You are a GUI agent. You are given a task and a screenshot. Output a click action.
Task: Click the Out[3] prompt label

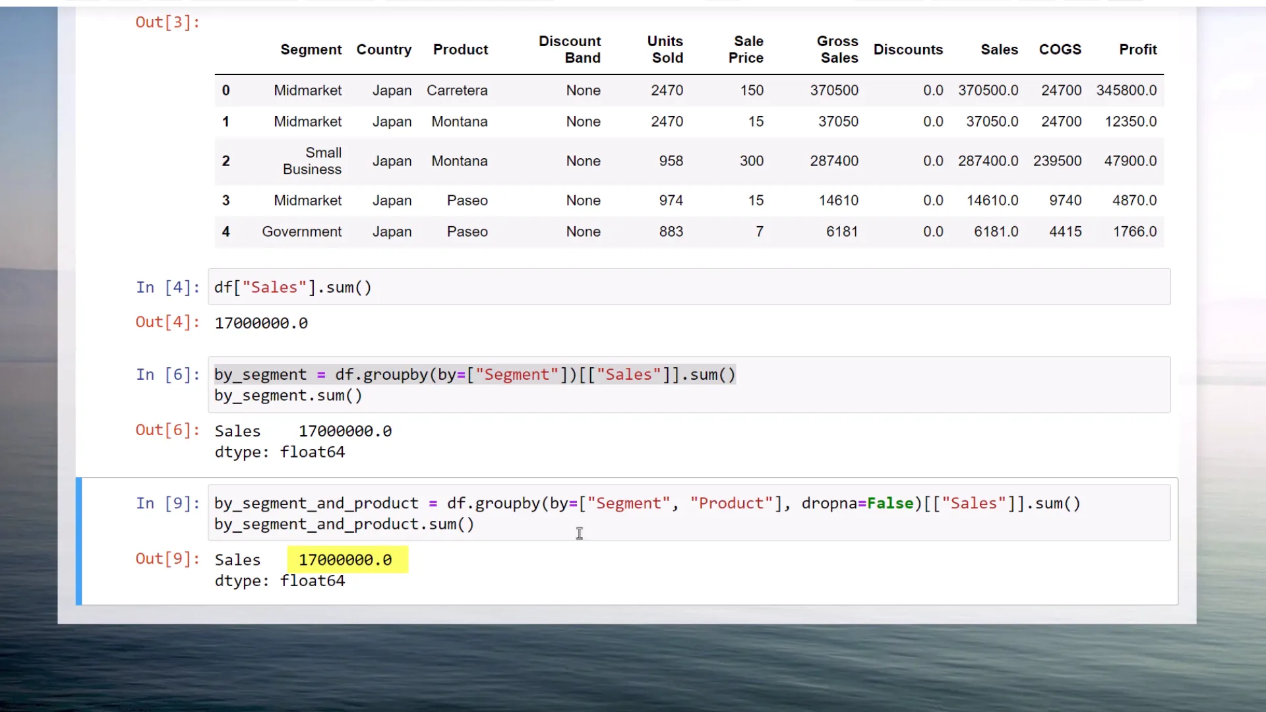point(166,22)
